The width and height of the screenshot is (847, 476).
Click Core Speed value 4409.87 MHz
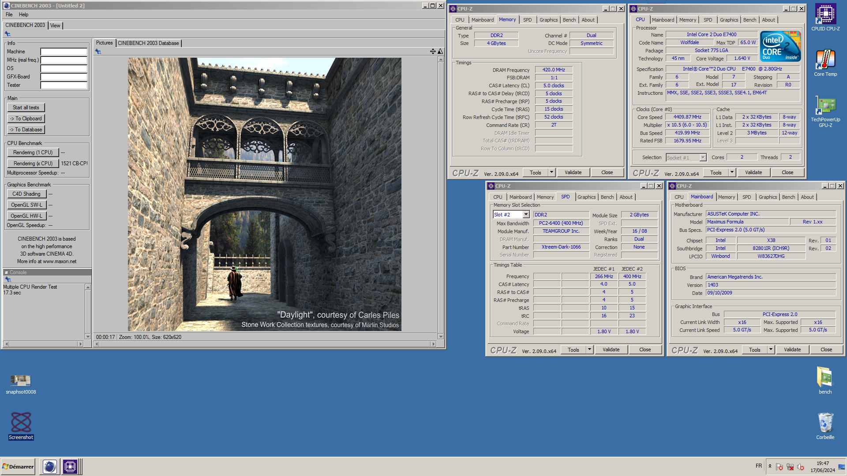click(x=687, y=117)
